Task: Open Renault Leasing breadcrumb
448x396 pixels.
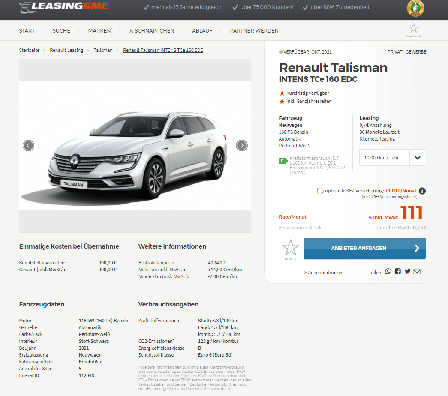Action: [66, 50]
